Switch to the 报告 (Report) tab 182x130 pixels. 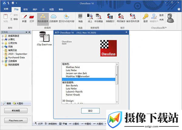coord(25,9)
